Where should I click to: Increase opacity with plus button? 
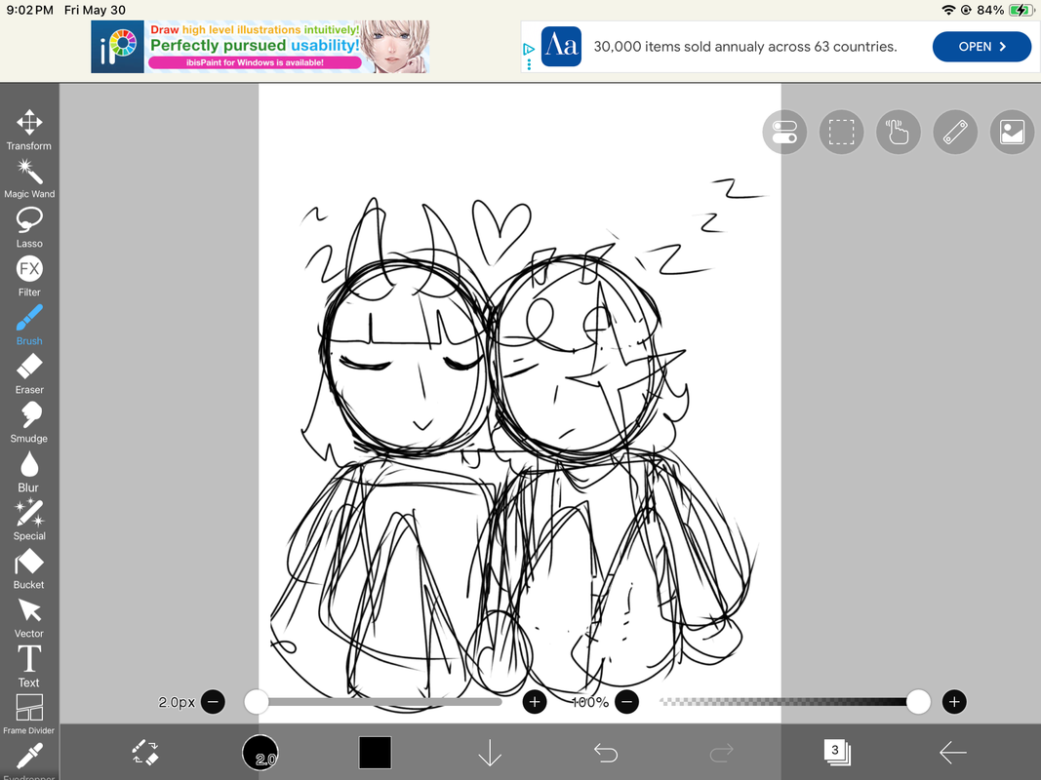[954, 702]
